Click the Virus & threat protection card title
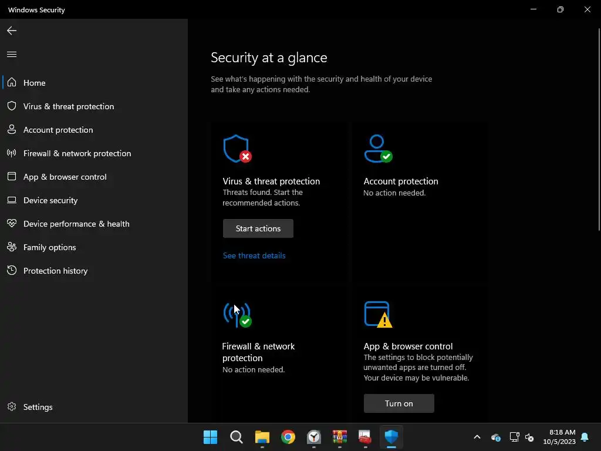This screenshot has width=601, height=451. pyautogui.click(x=271, y=181)
